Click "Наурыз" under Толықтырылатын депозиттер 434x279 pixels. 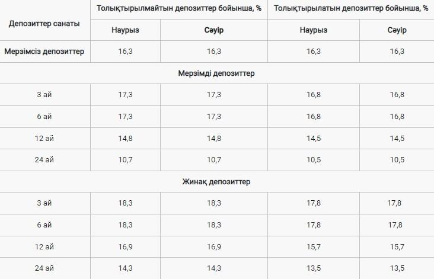coord(314,30)
